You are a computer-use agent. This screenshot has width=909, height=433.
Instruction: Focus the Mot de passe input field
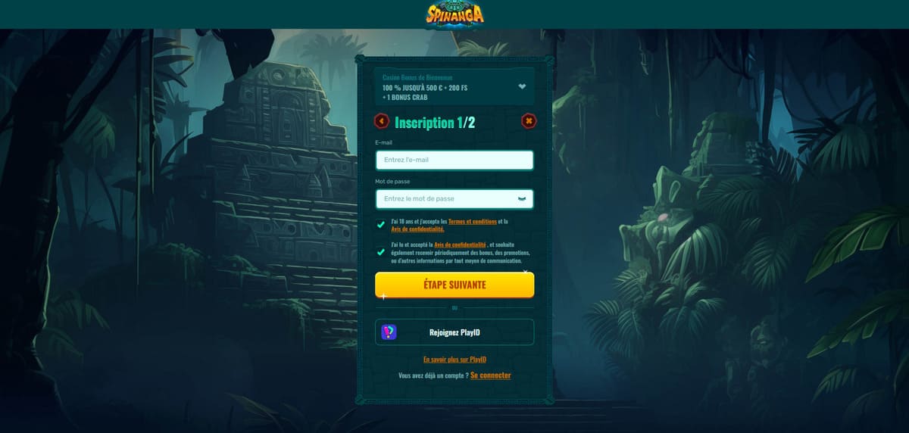(454, 198)
